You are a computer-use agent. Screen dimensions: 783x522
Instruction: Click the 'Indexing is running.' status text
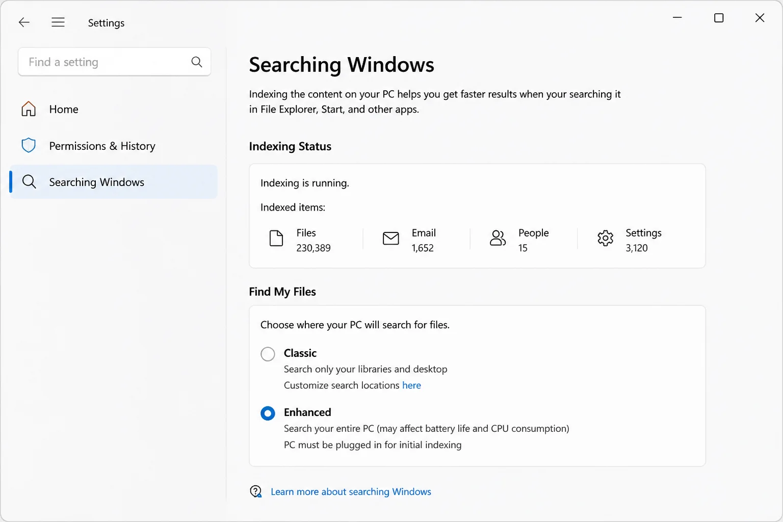(305, 183)
